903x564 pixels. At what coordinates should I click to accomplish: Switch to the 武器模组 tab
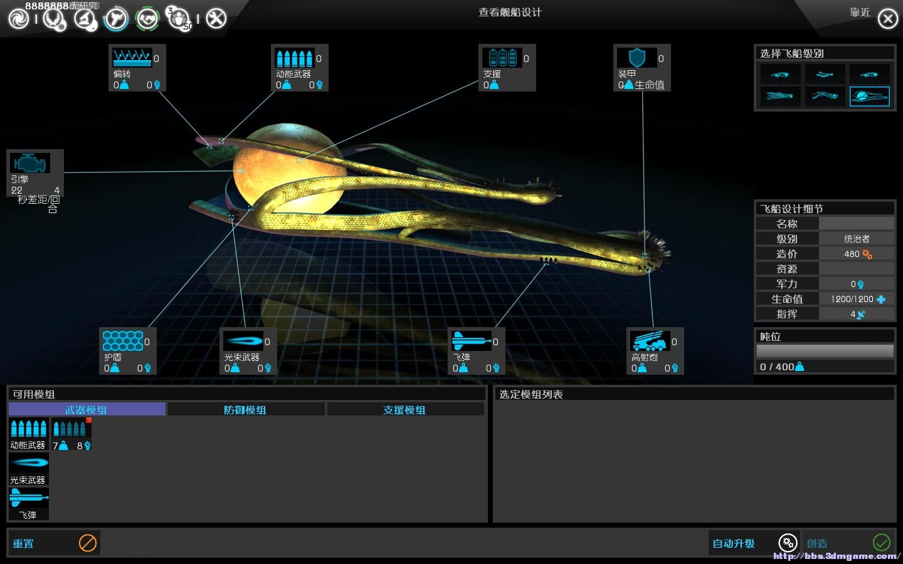pos(87,409)
